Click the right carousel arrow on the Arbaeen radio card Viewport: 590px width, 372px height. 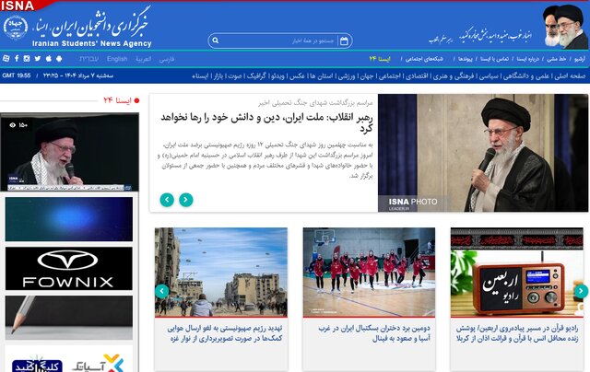coord(581,291)
